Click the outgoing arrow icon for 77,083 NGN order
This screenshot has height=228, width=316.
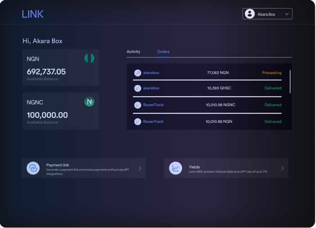point(138,73)
